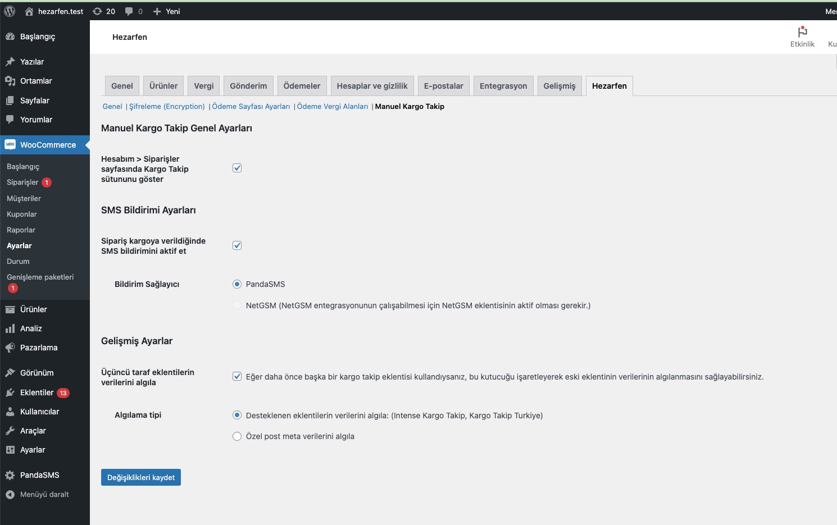Screen dimensions: 837x525
Task: Click the Görünüm paintbrush icon
Action: click(10, 373)
